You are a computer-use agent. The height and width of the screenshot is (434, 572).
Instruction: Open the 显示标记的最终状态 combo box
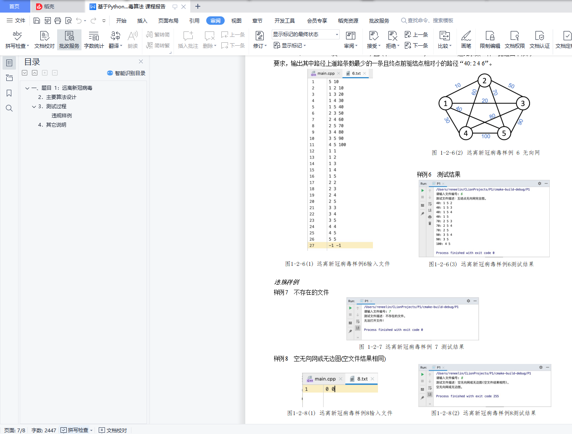click(x=305, y=34)
